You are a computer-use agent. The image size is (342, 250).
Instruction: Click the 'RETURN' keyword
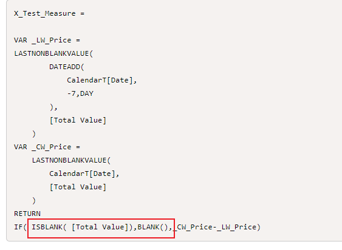click(27, 214)
